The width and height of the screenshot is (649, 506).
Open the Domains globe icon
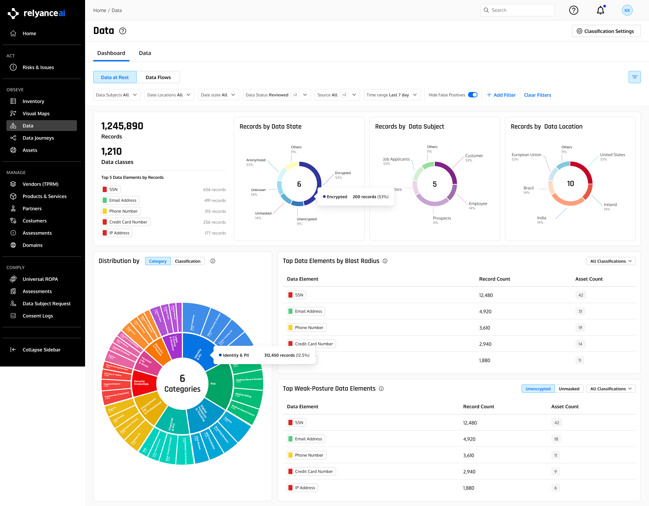(x=13, y=245)
